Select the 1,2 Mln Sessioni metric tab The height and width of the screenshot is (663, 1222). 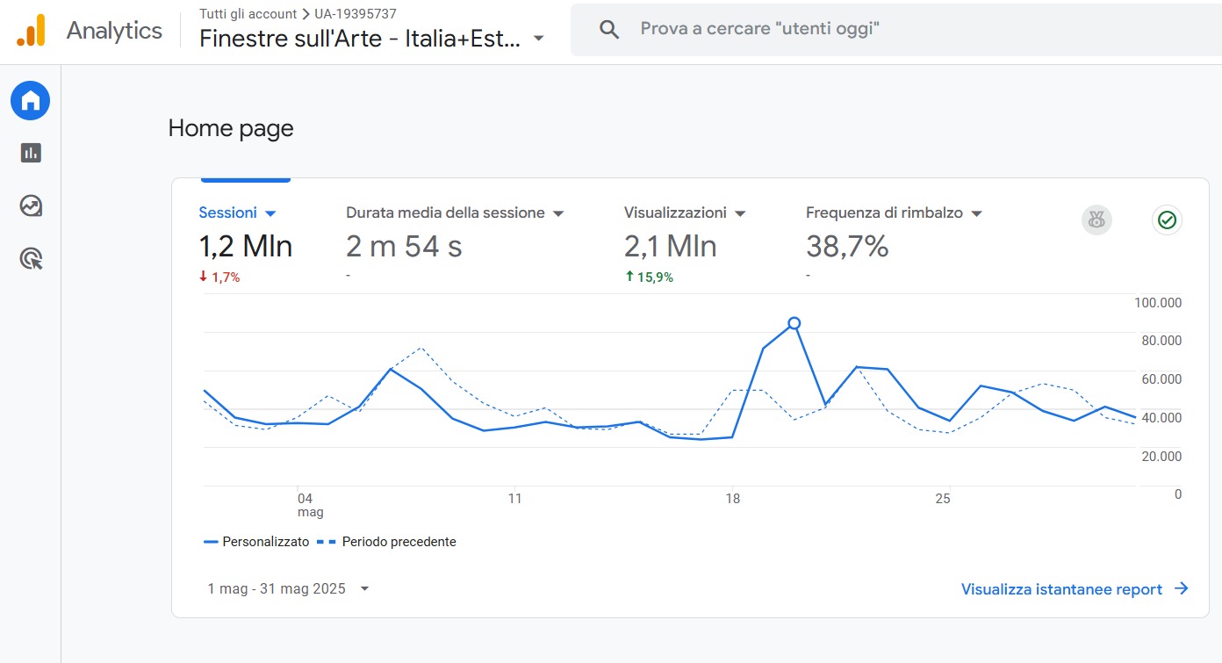tap(246, 247)
